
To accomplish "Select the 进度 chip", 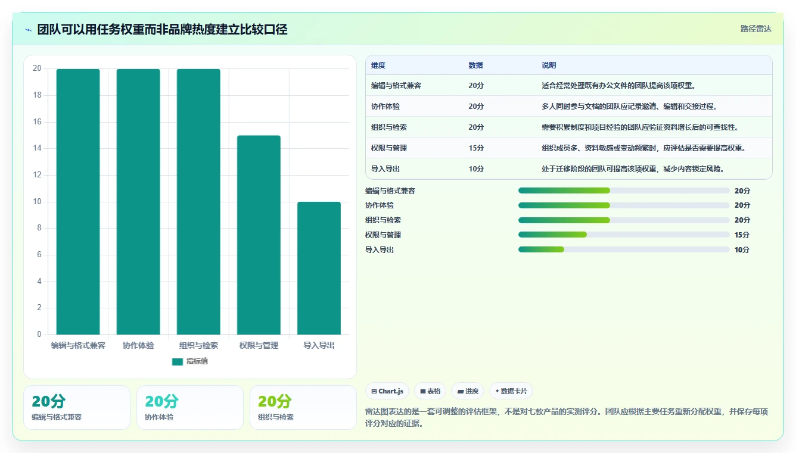I will [x=468, y=391].
